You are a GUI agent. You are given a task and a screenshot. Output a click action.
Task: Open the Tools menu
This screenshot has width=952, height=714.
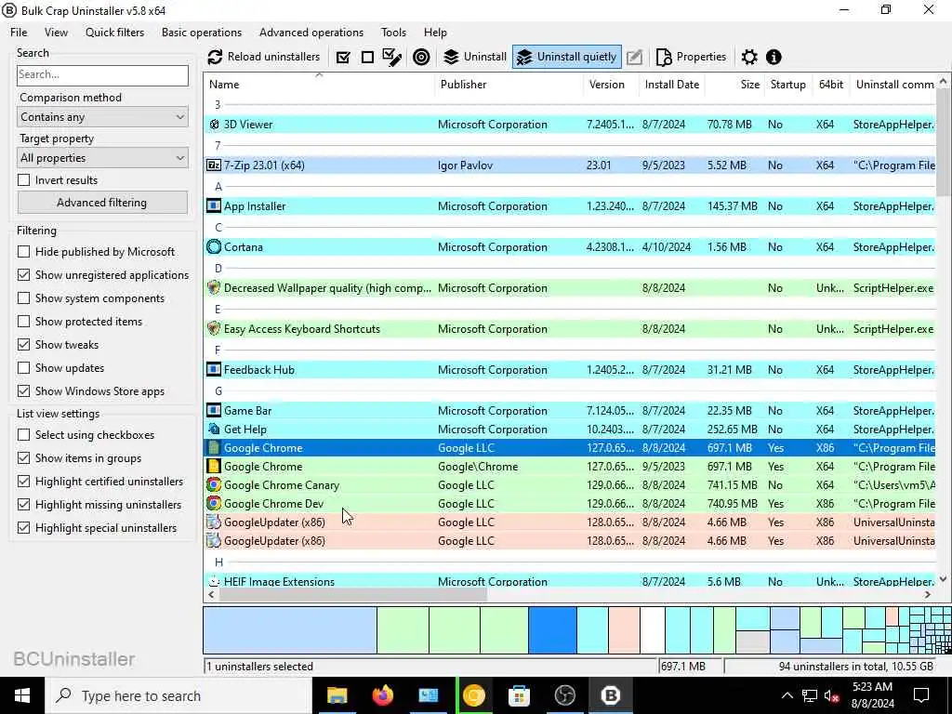pyautogui.click(x=393, y=33)
